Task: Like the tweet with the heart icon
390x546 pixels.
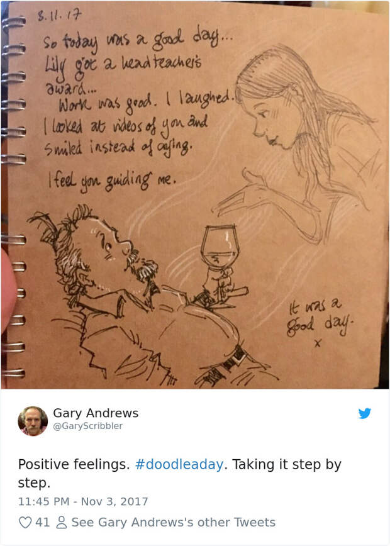Action: point(25,522)
